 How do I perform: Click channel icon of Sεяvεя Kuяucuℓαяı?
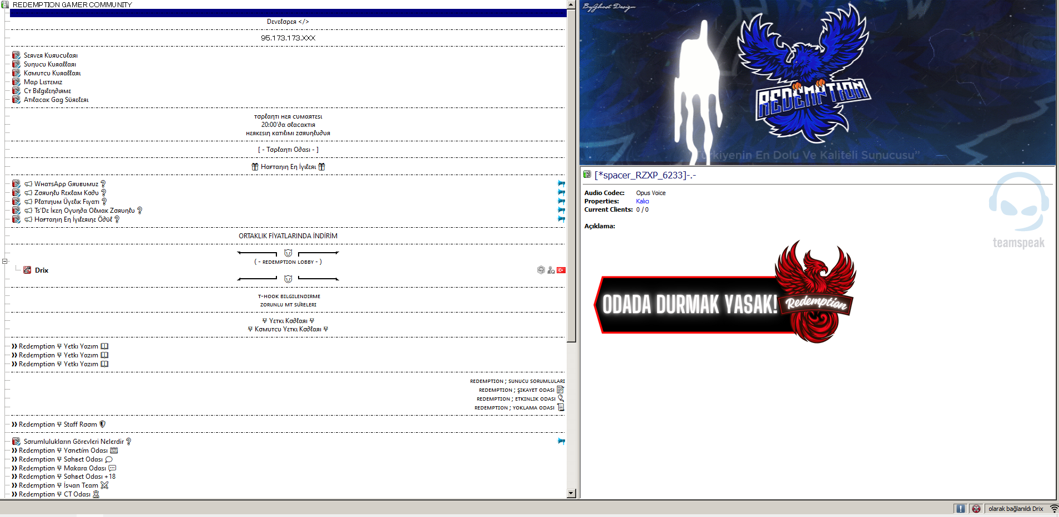16,55
